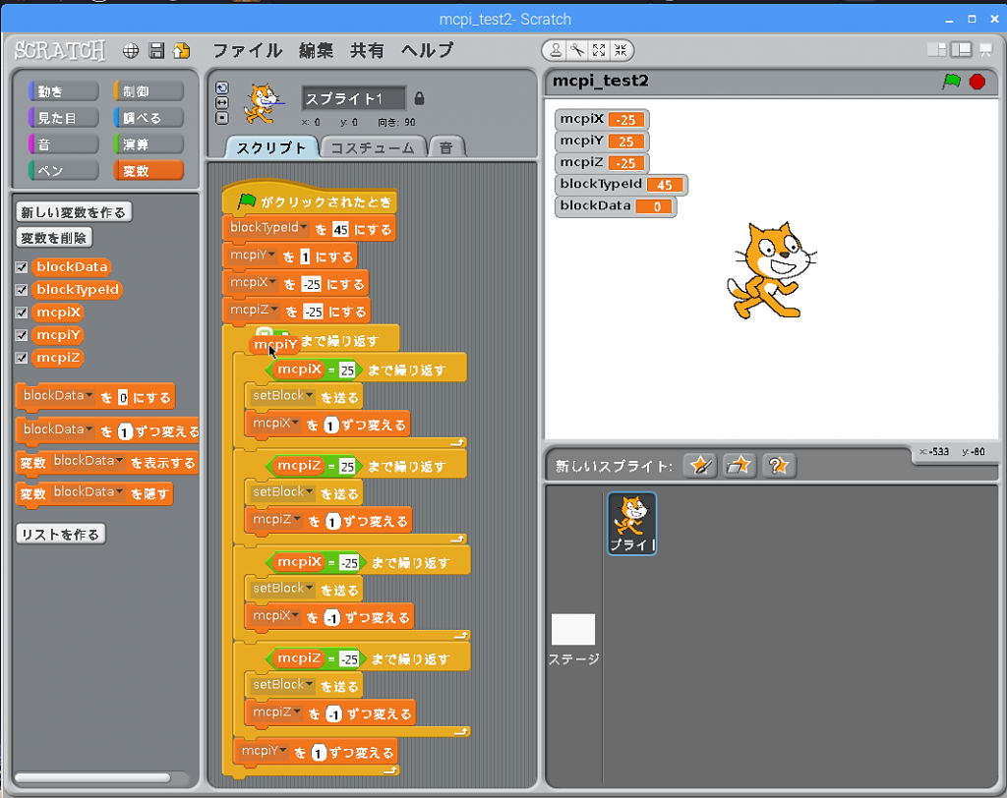The image size is (1007, 798).
Task: Open the ファイル menu
Action: (247, 51)
